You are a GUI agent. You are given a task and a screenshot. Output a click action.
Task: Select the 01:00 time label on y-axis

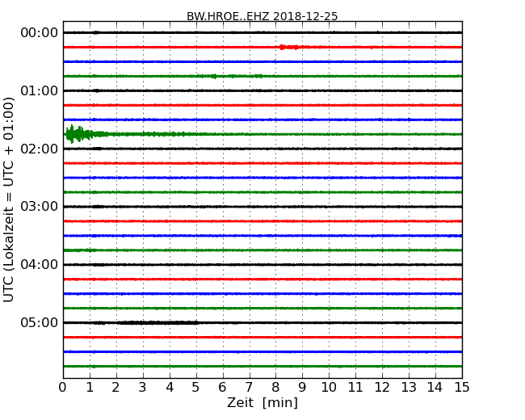pos(40,90)
